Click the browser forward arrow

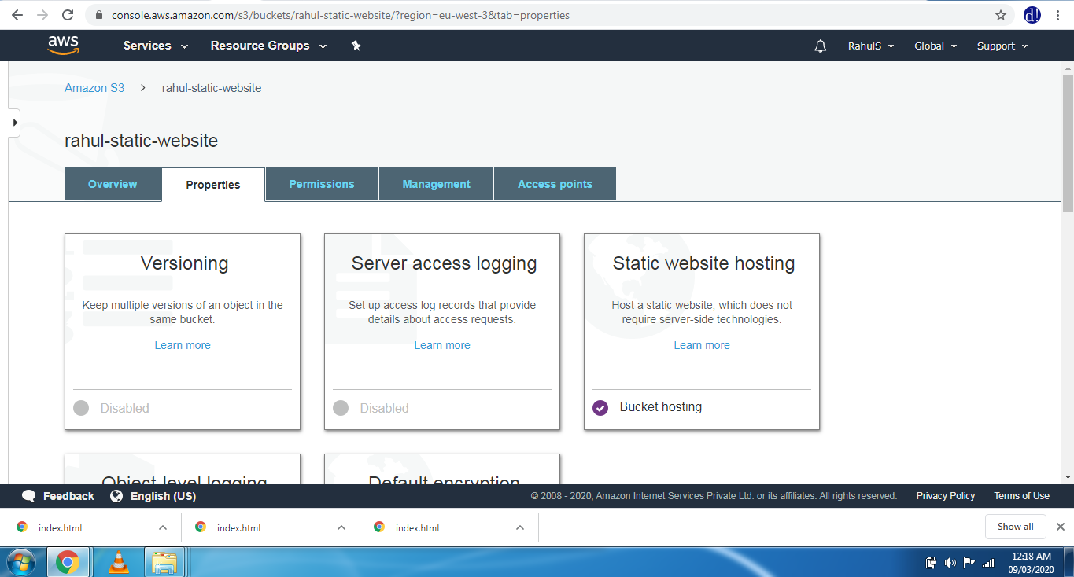(42, 15)
